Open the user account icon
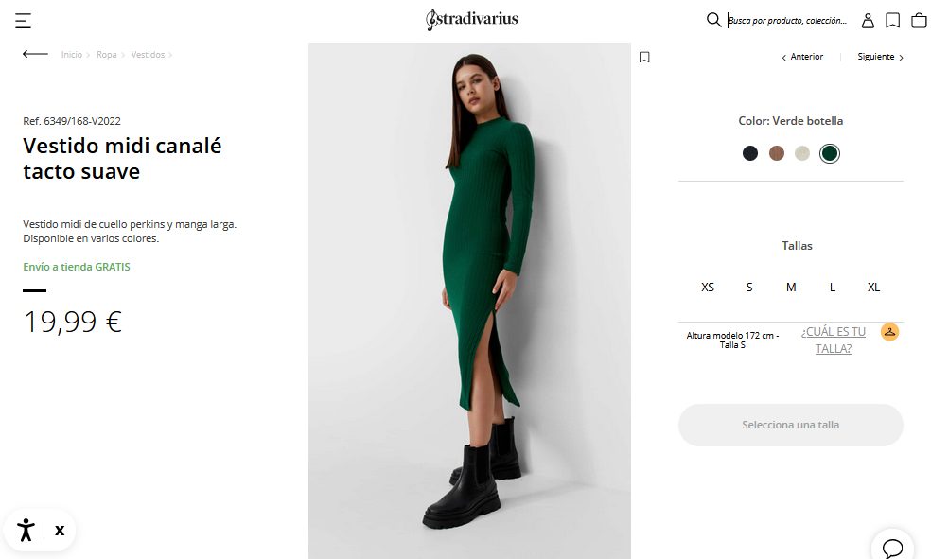The height and width of the screenshot is (559, 931). (868, 21)
